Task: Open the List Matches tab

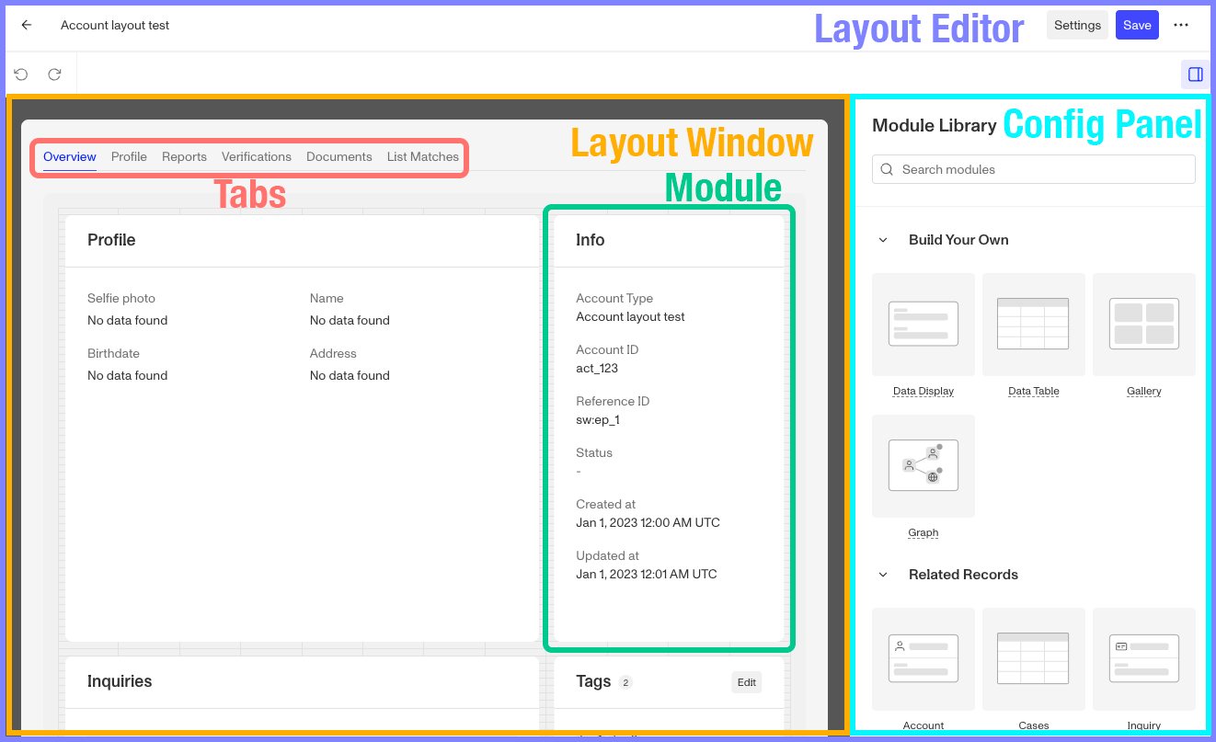Action: [423, 156]
